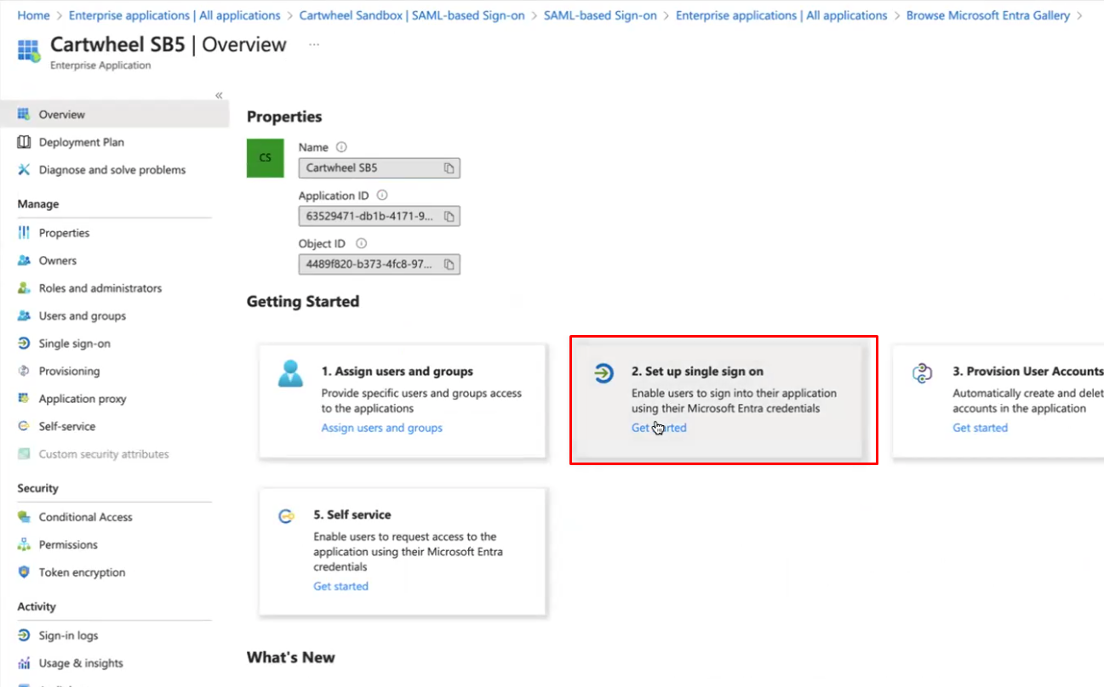This screenshot has width=1104, height=687.
Task: Click the Owners people icon
Action: [24, 261]
